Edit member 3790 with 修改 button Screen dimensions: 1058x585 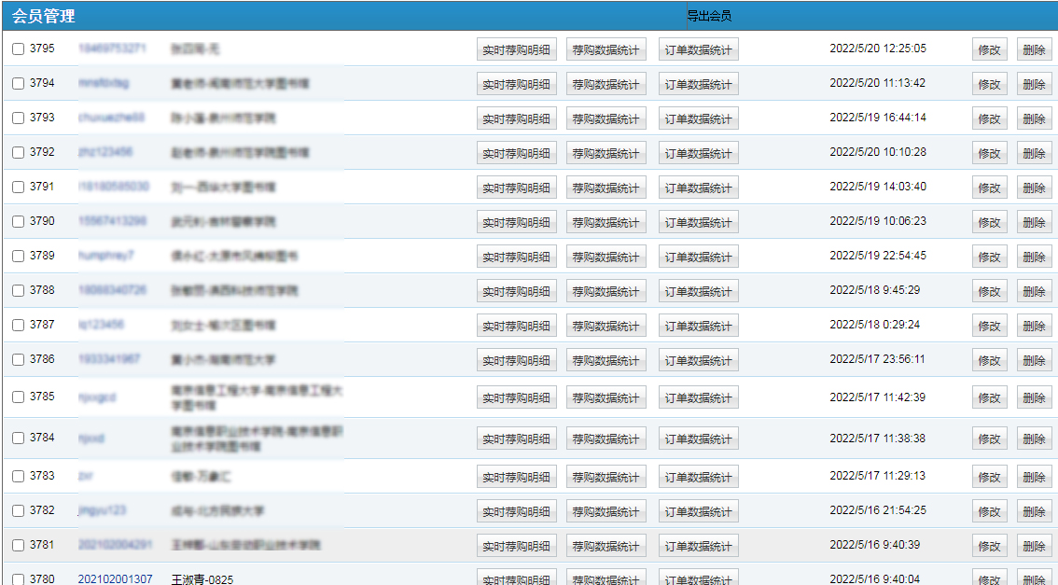pos(989,222)
